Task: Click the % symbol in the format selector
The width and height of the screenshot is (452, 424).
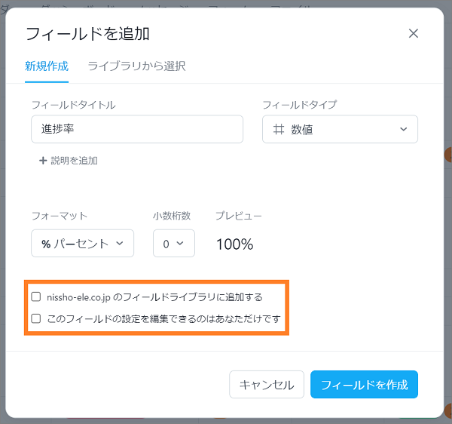Action: pos(46,244)
